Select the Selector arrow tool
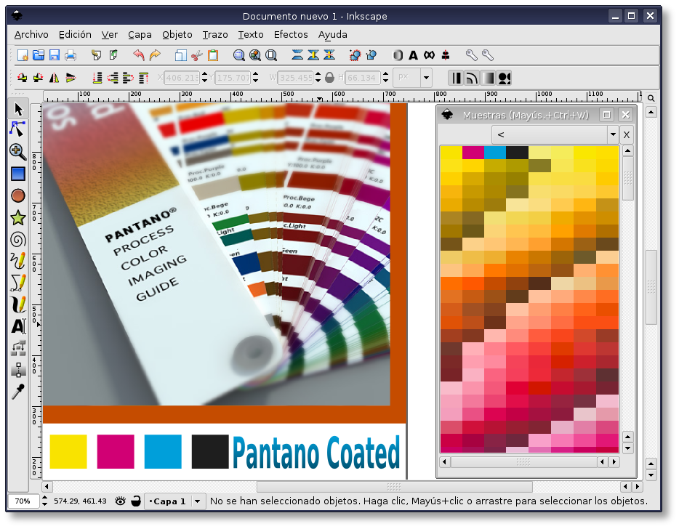679x529 pixels. (18, 109)
